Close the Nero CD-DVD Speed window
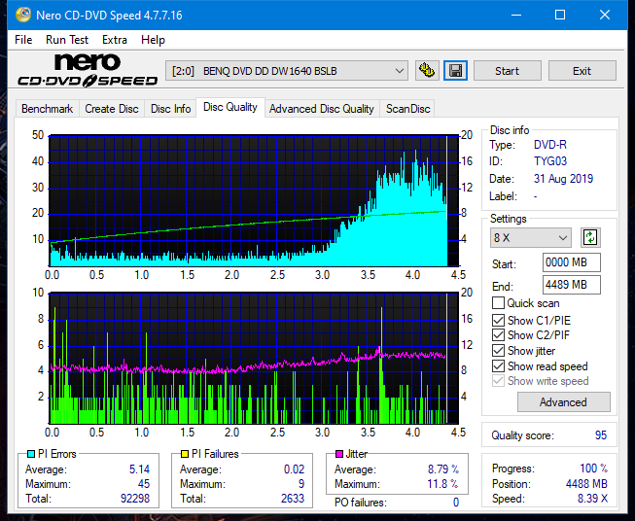 point(605,15)
